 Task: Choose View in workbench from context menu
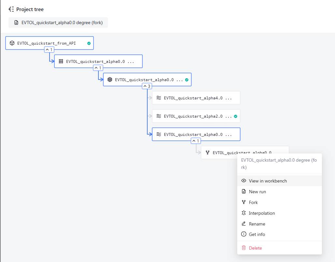pyautogui.click(x=268, y=181)
